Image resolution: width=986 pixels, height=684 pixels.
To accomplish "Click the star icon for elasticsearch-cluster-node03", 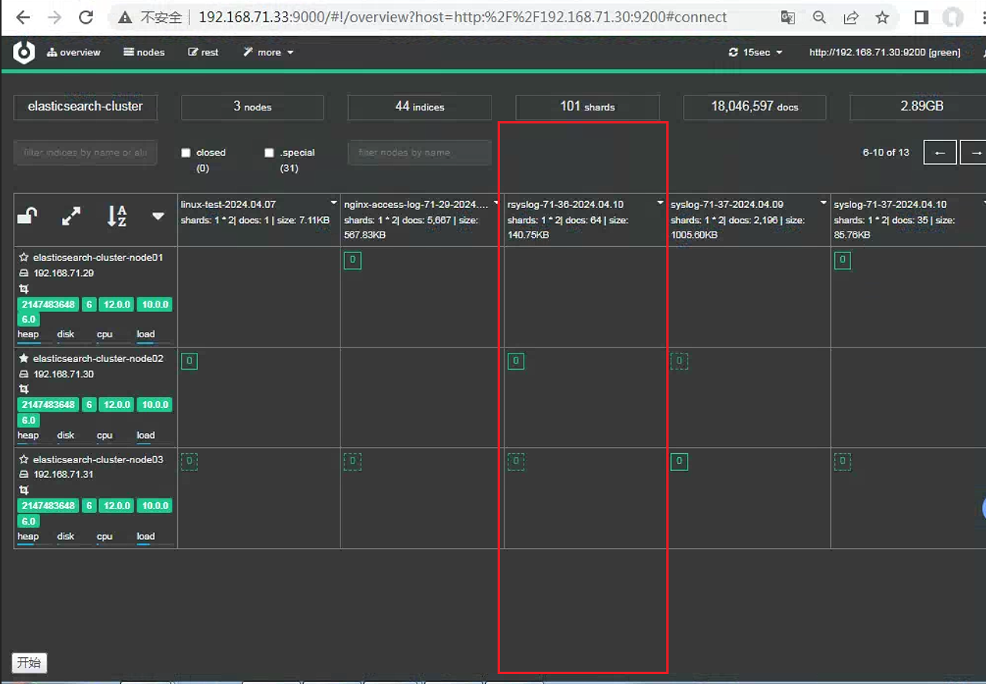I will (x=24, y=460).
